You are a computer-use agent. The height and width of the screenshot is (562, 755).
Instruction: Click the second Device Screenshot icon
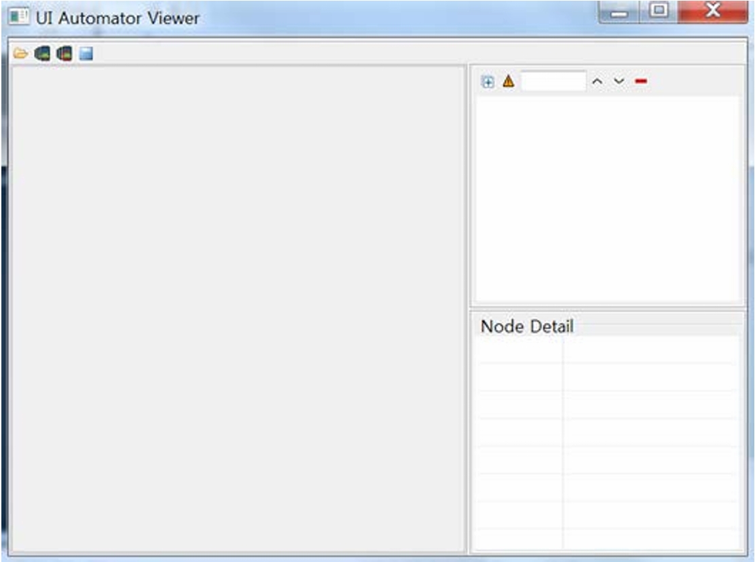[65, 54]
